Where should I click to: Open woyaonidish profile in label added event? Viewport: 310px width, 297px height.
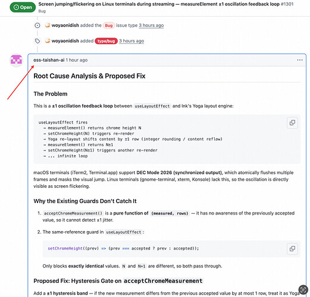click(65, 41)
